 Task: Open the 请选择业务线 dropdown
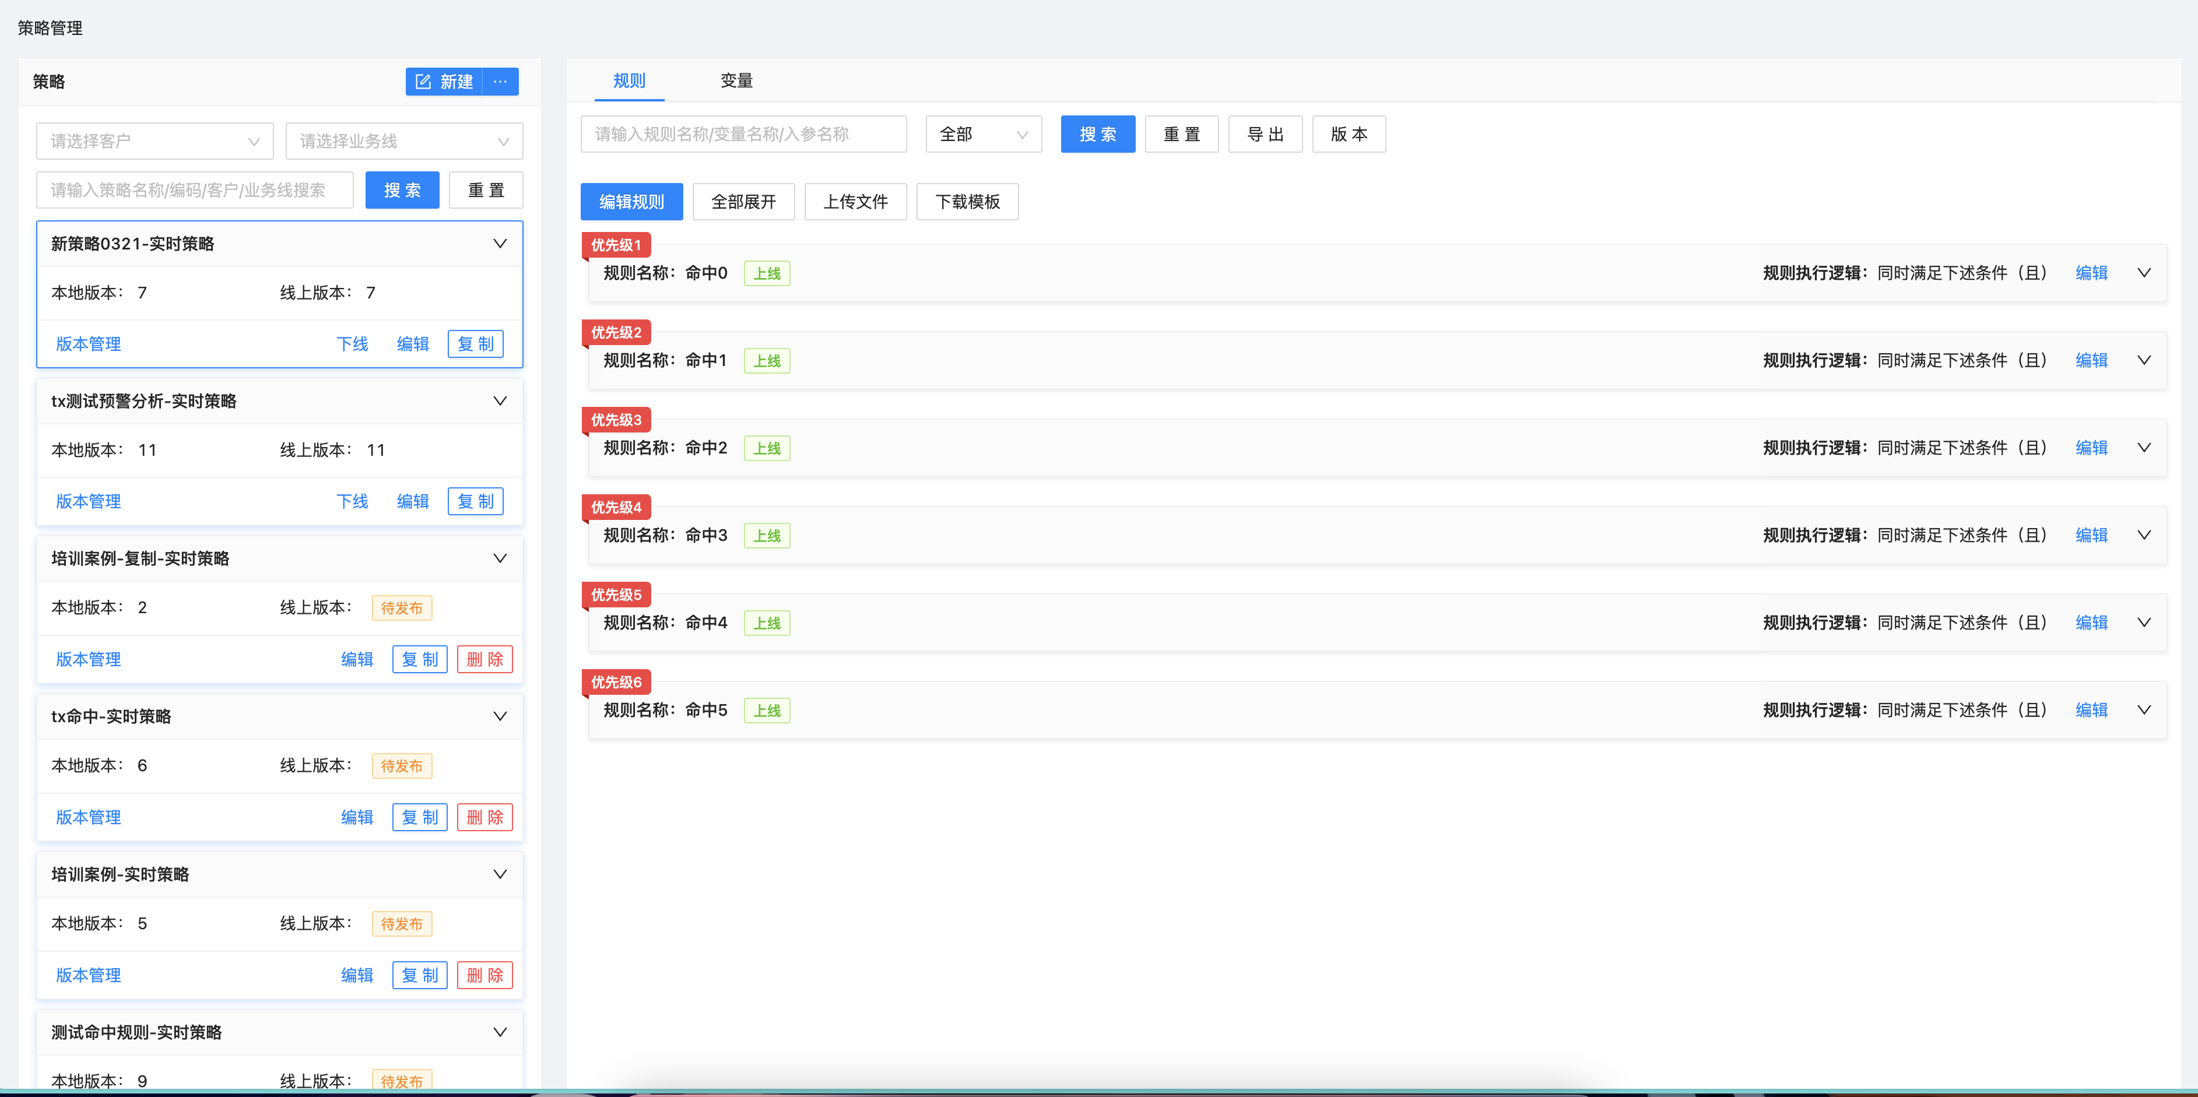pos(405,142)
